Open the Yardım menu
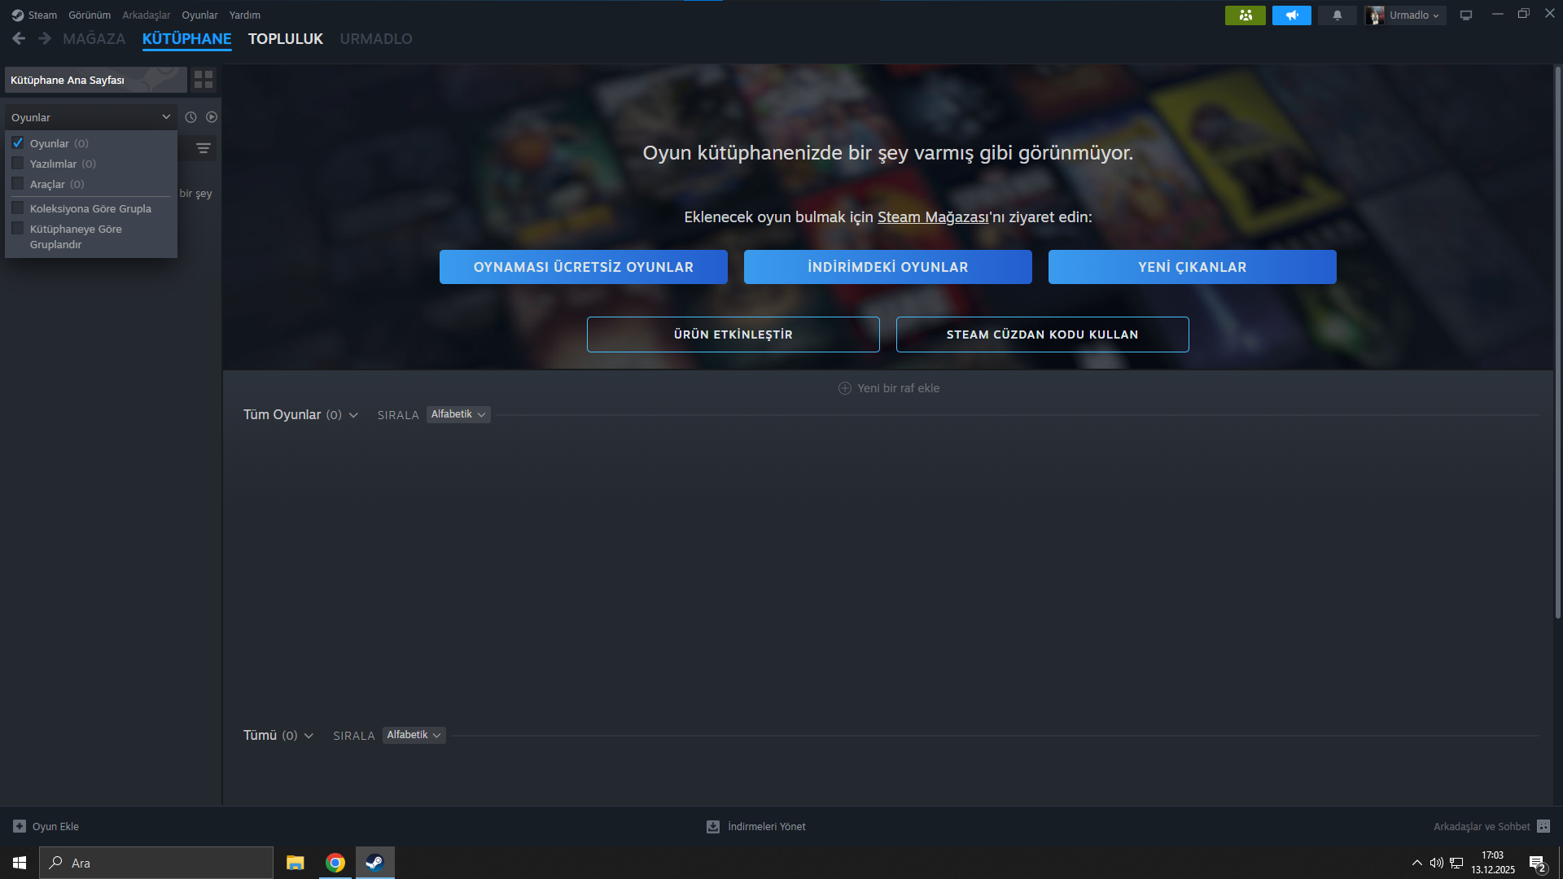The height and width of the screenshot is (879, 1563). coord(245,15)
